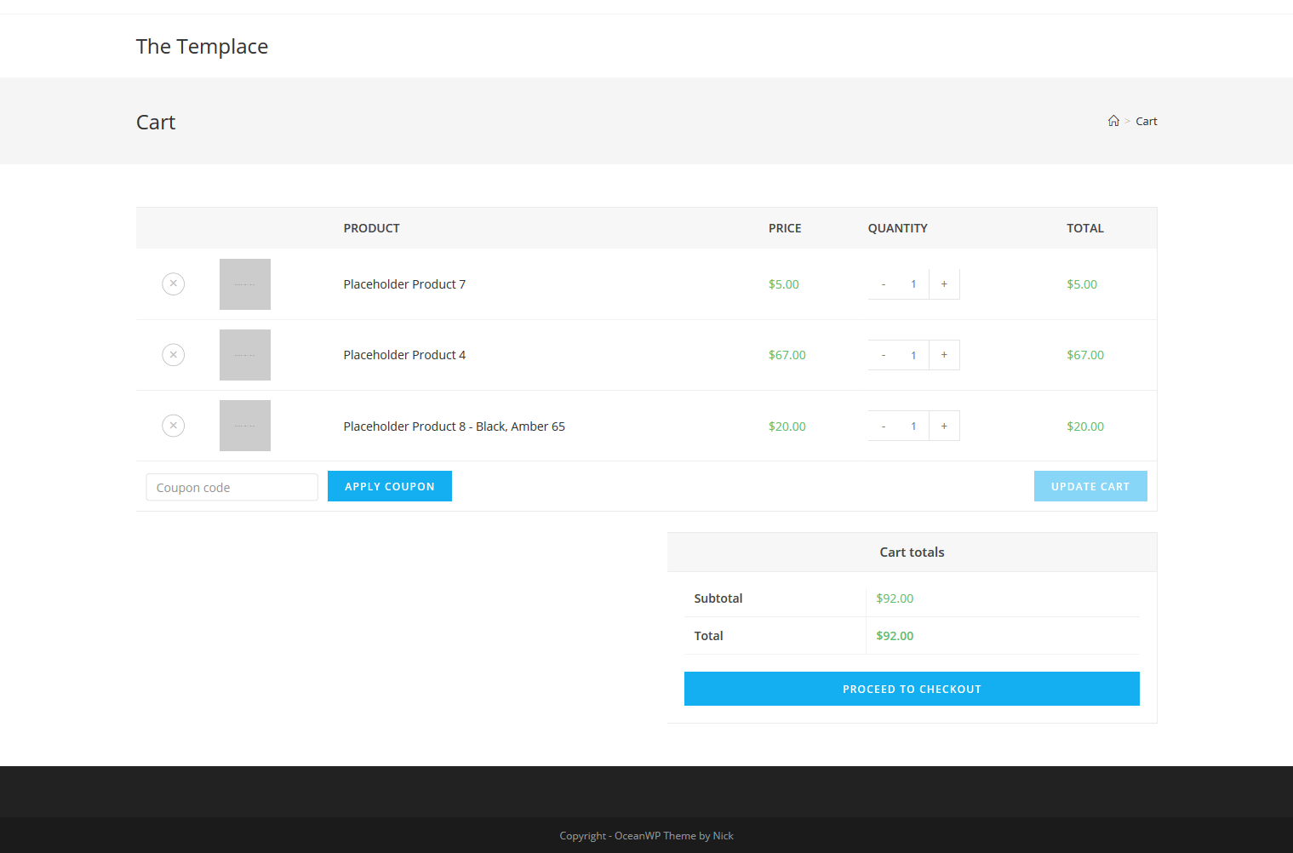
Task: Open Placeholder Product 7 link
Action: [x=404, y=284]
